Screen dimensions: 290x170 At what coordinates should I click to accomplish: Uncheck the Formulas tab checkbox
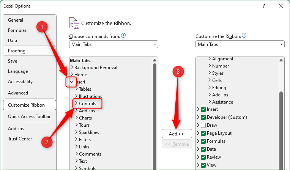pos(203,141)
